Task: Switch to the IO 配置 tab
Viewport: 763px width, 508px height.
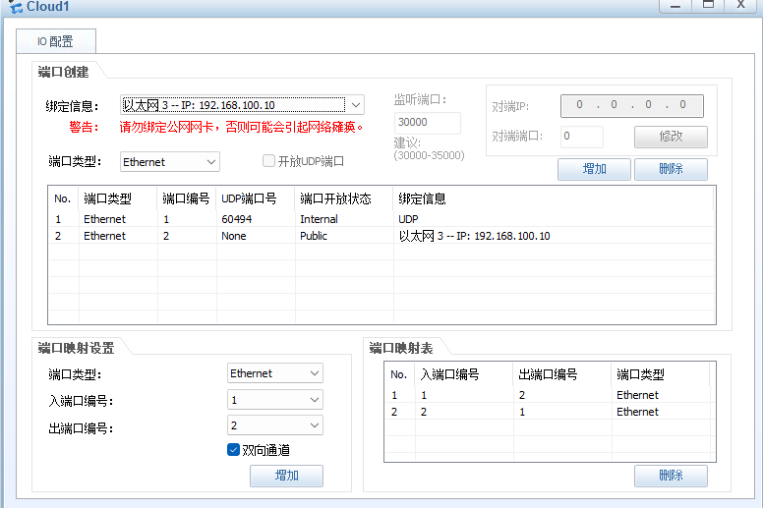Action: (x=56, y=41)
